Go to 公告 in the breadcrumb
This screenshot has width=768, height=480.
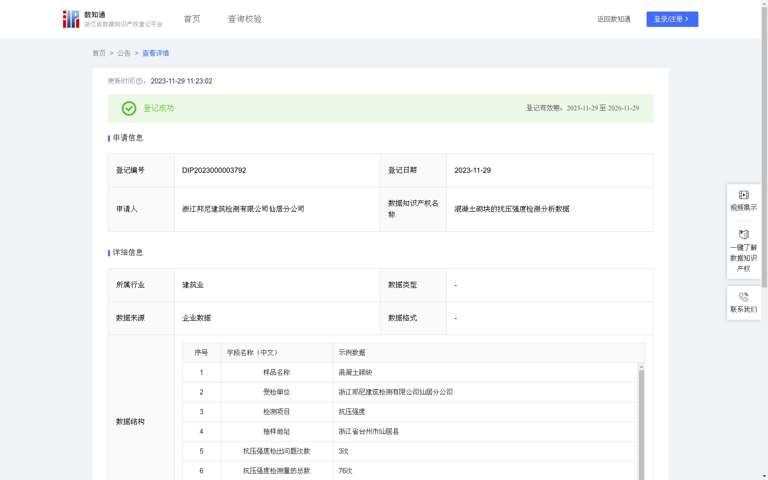click(x=124, y=53)
